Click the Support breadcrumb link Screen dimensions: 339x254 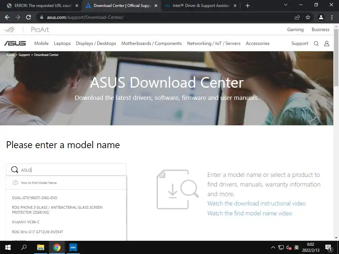(x=24, y=55)
